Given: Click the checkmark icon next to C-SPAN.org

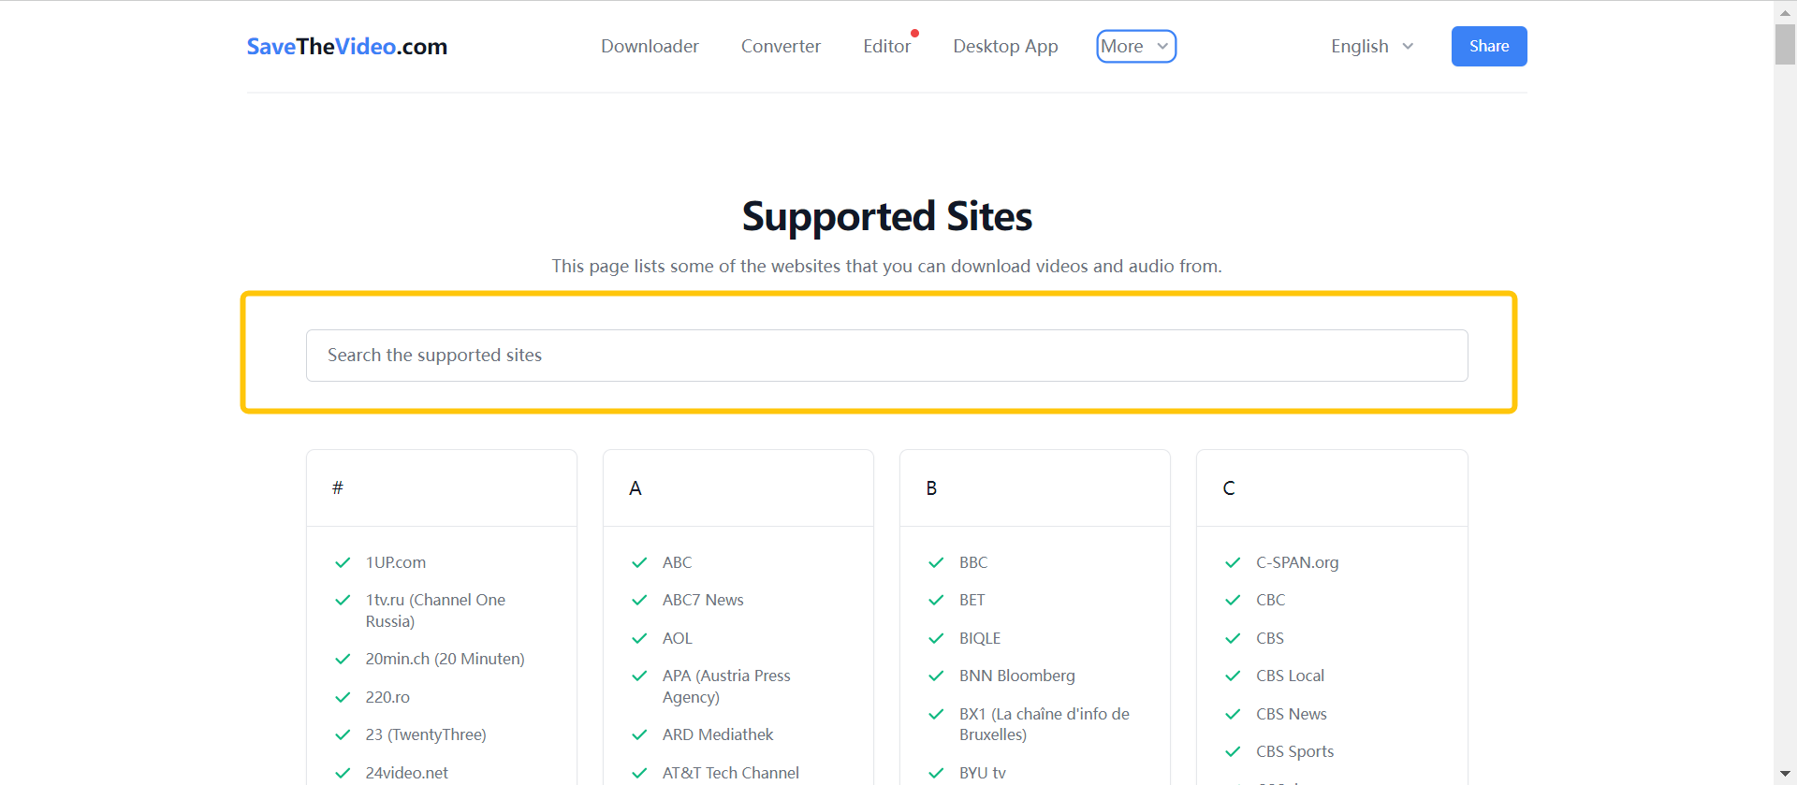Looking at the screenshot, I should (1233, 562).
